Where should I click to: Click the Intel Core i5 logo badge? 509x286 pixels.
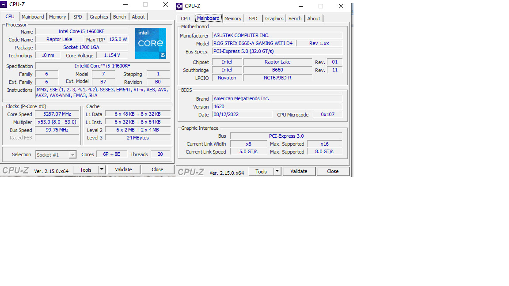151,43
